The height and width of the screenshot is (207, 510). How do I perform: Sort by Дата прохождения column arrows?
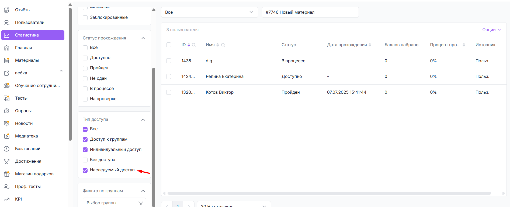370,45
